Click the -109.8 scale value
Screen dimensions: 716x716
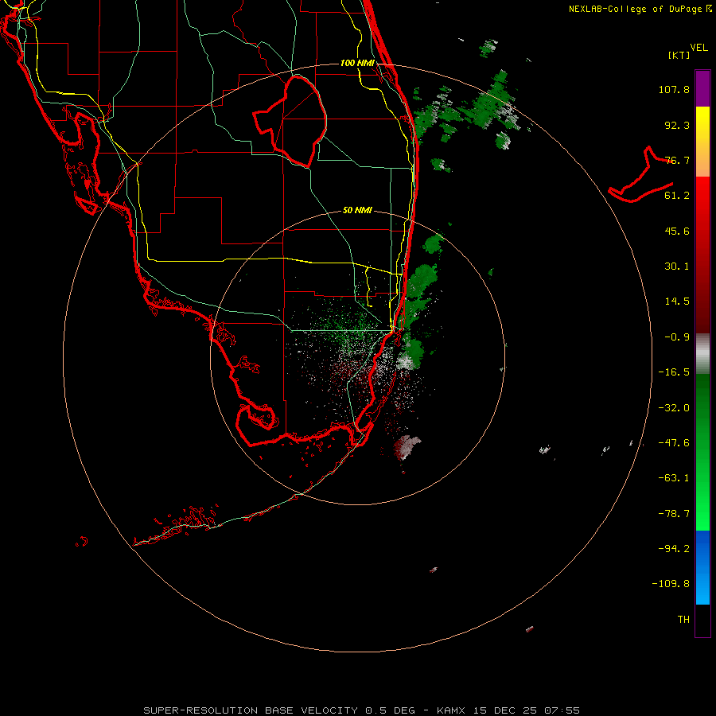coord(671,584)
